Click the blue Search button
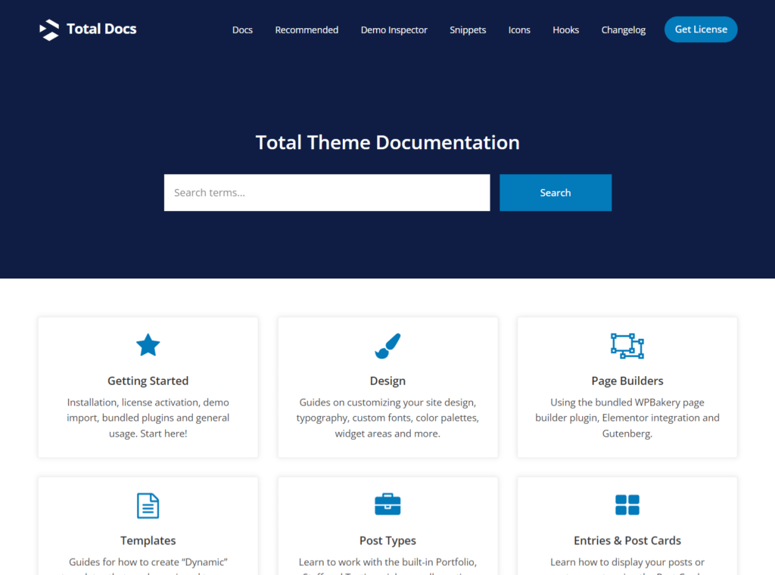Screen dimensions: 775x575 click(556, 193)
